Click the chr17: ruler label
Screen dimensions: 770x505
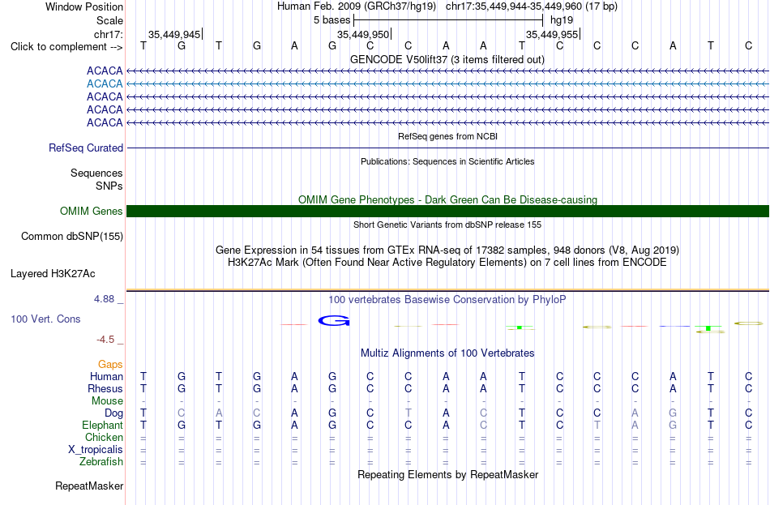(x=109, y=34)
